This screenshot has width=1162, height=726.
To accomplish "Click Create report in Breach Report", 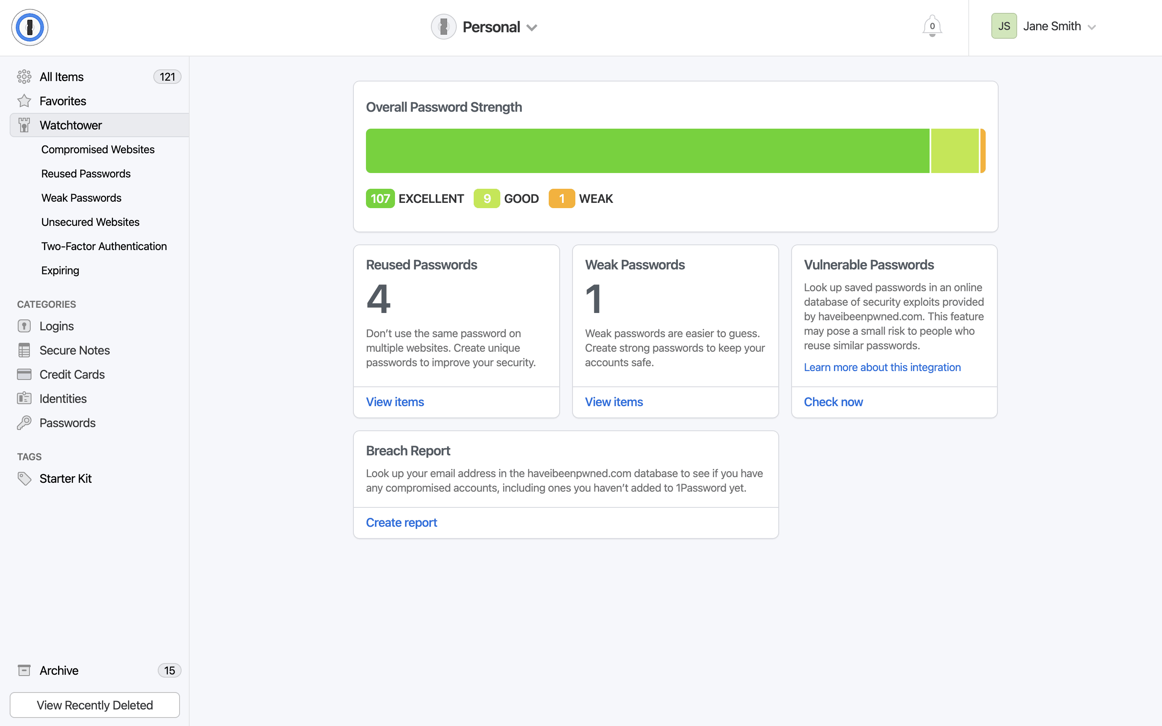I will [x=401, y=523].
